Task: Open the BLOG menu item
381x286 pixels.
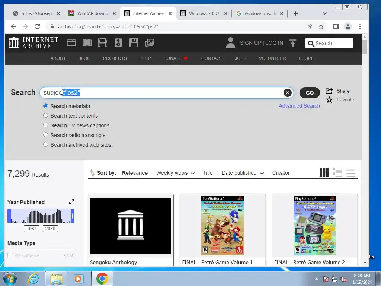Action: click(84, 58)
